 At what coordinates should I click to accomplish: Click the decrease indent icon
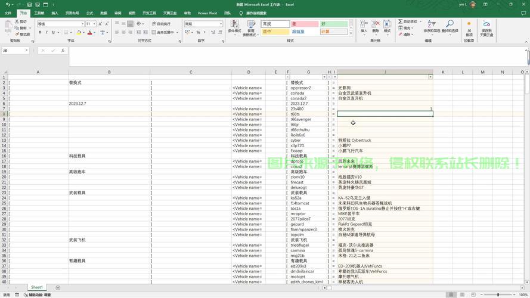pos(138,32)
